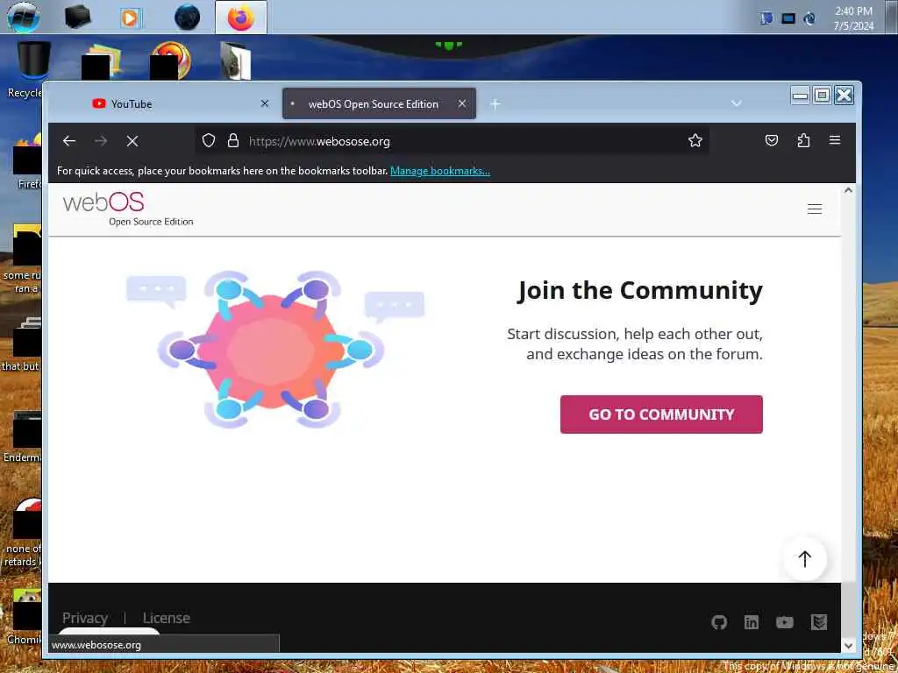This screenshot has height=673, width=898.
Task: Open the Privacy footer link
Action: 85,618
